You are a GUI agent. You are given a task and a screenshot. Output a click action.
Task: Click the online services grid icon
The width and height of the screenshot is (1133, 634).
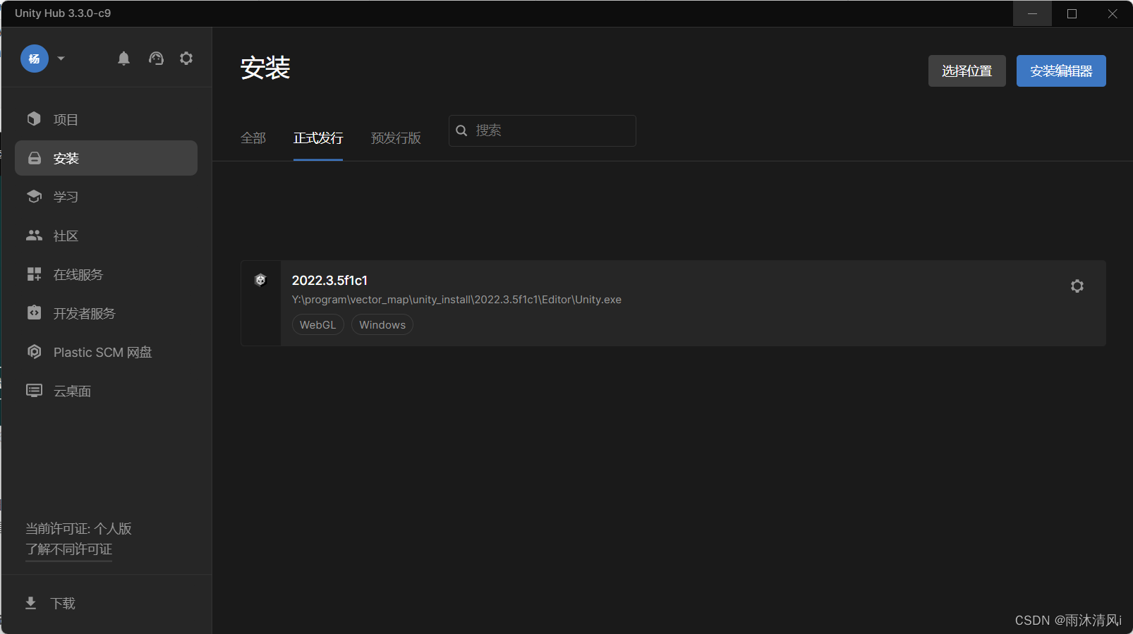(34, 274)
